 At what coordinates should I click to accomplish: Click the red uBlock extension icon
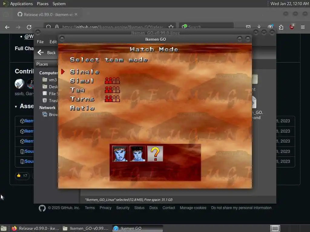pyautogui.click(x=292, y=27)
